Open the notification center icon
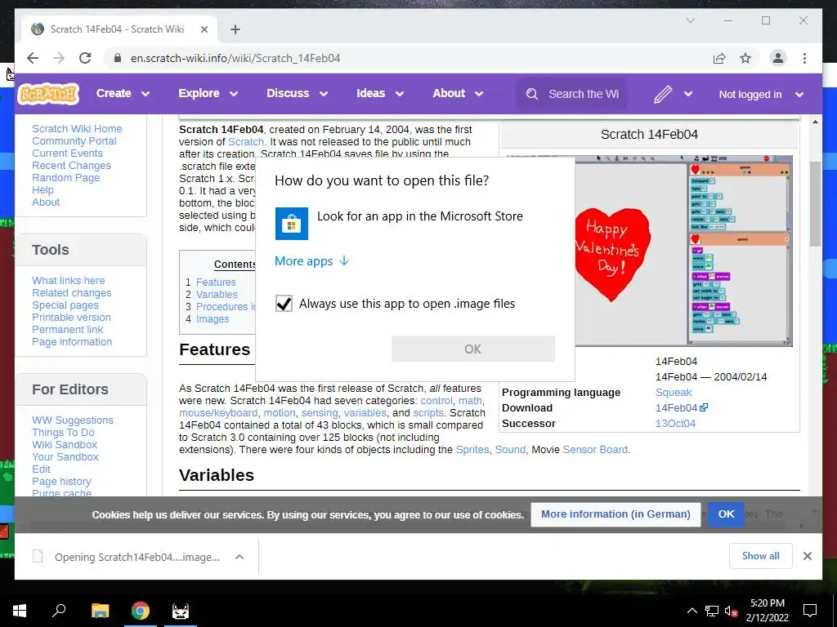This screenshot has width=837, height=627. point(810,611)
